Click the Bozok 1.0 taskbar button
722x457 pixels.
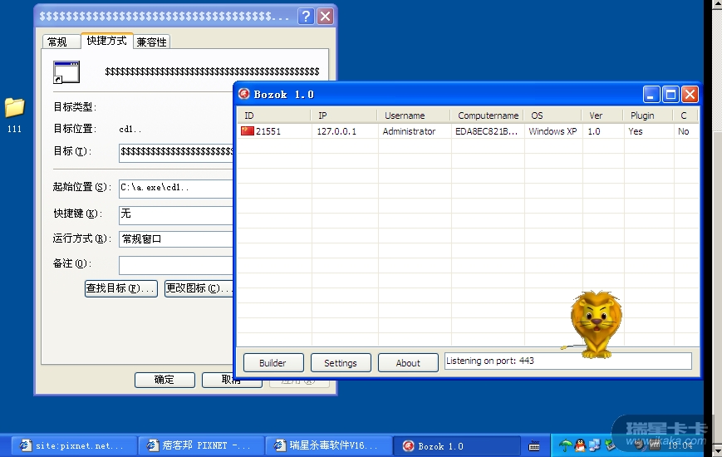[456, 445]
